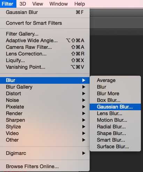Click Browse Filters Online...

tap(45, 166)
